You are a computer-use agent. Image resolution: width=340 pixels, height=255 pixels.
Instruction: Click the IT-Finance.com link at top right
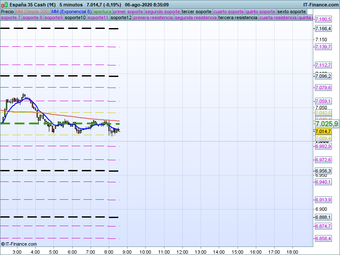pos(321,4)
